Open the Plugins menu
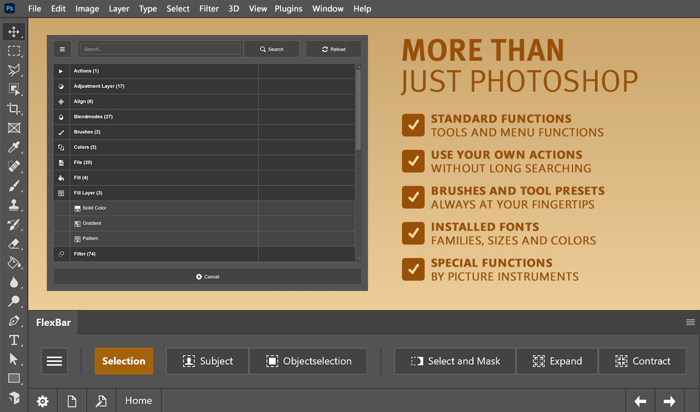Image resolution: width=700 pixels, height=412 pixels. (x=288, y=9)
